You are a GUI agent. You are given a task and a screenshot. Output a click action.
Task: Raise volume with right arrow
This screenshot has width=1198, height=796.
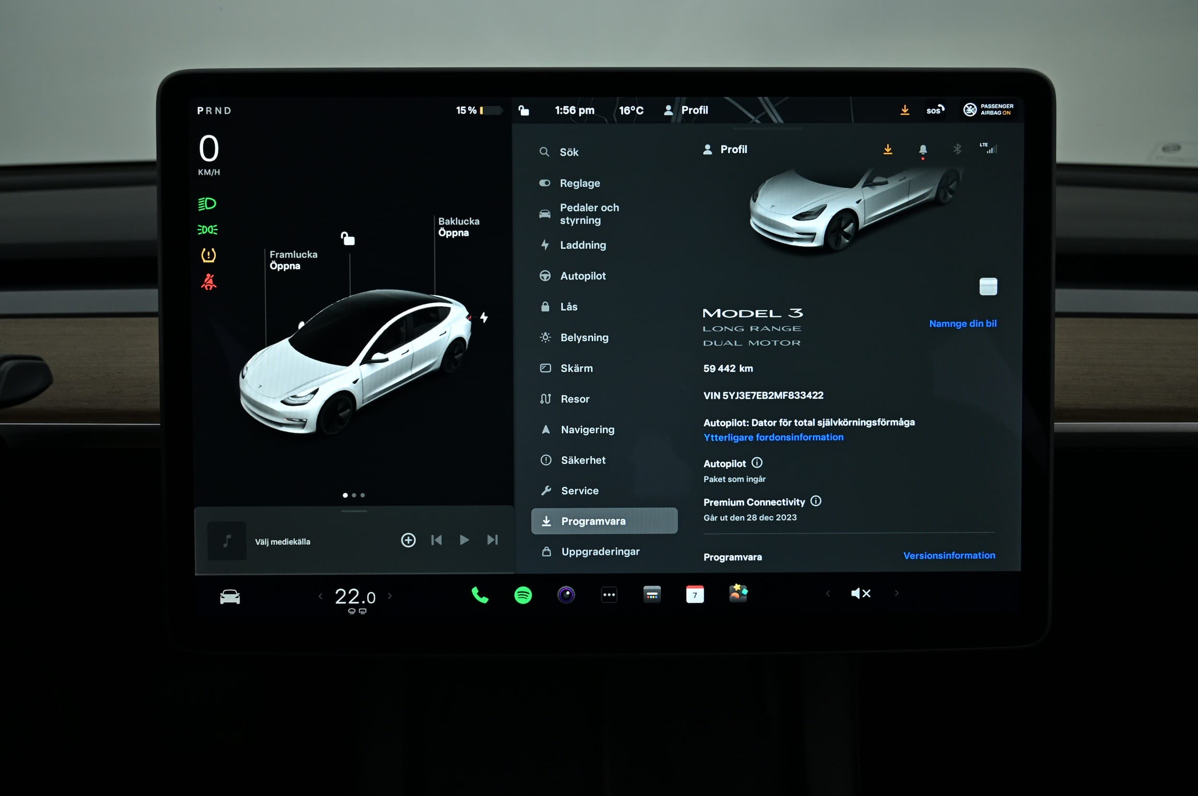[897, 593]
